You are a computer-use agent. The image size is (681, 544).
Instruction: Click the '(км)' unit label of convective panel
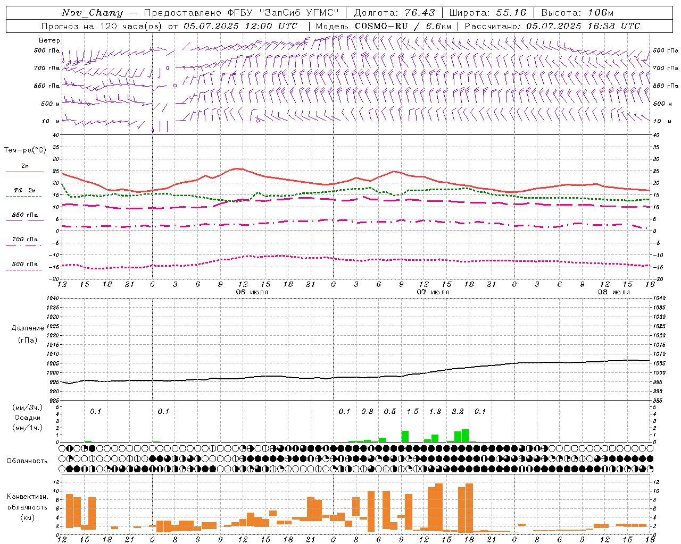click(27, 517)
